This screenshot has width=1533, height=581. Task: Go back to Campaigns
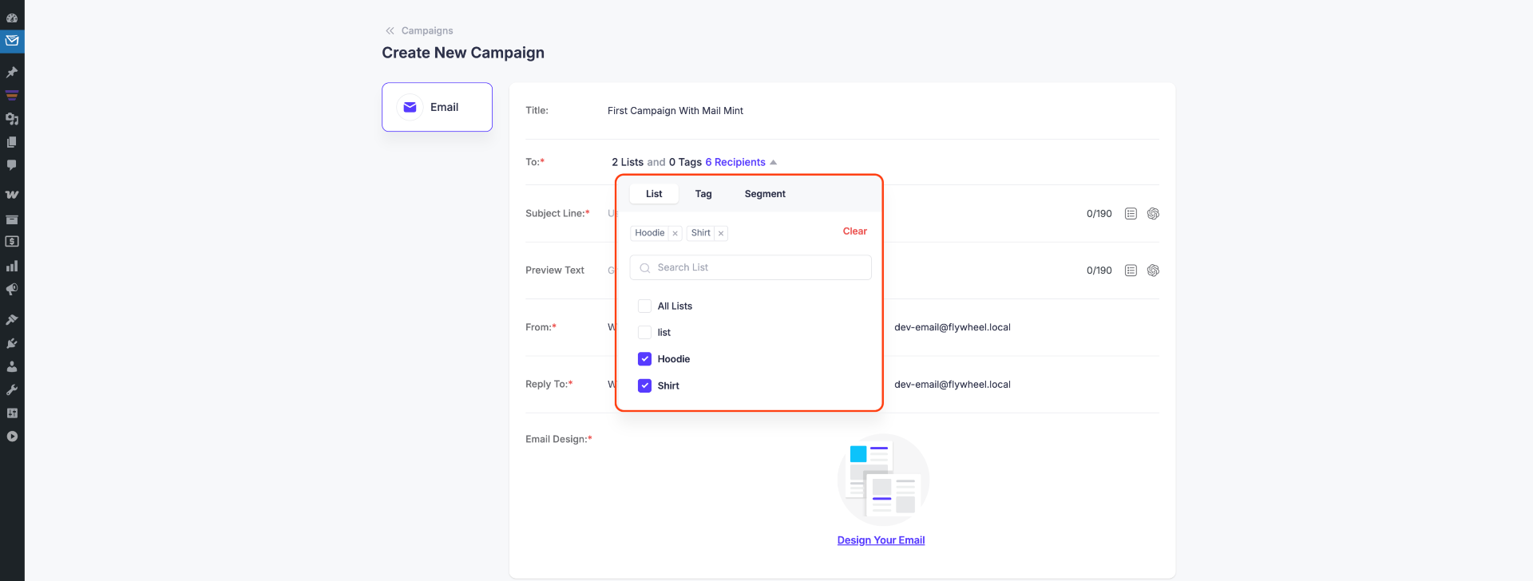coord(419,30)
